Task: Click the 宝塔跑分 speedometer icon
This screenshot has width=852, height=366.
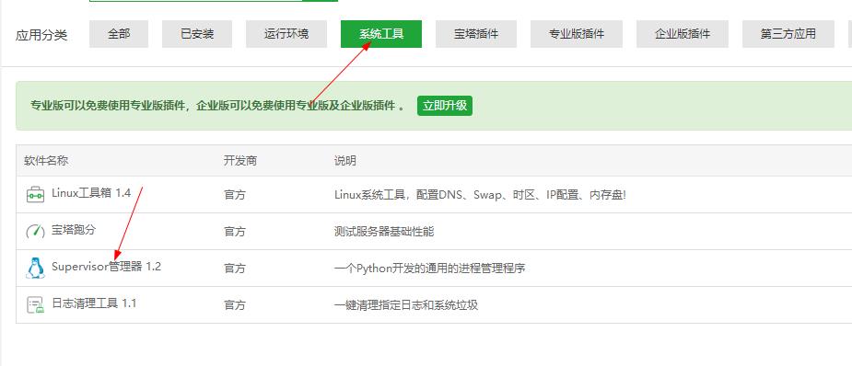Action: click(x=35, y=232)
